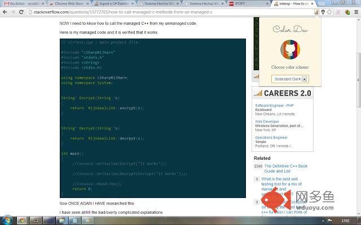Click the faded pink extension icon in toolbar
361x225 pixels.
338,12
